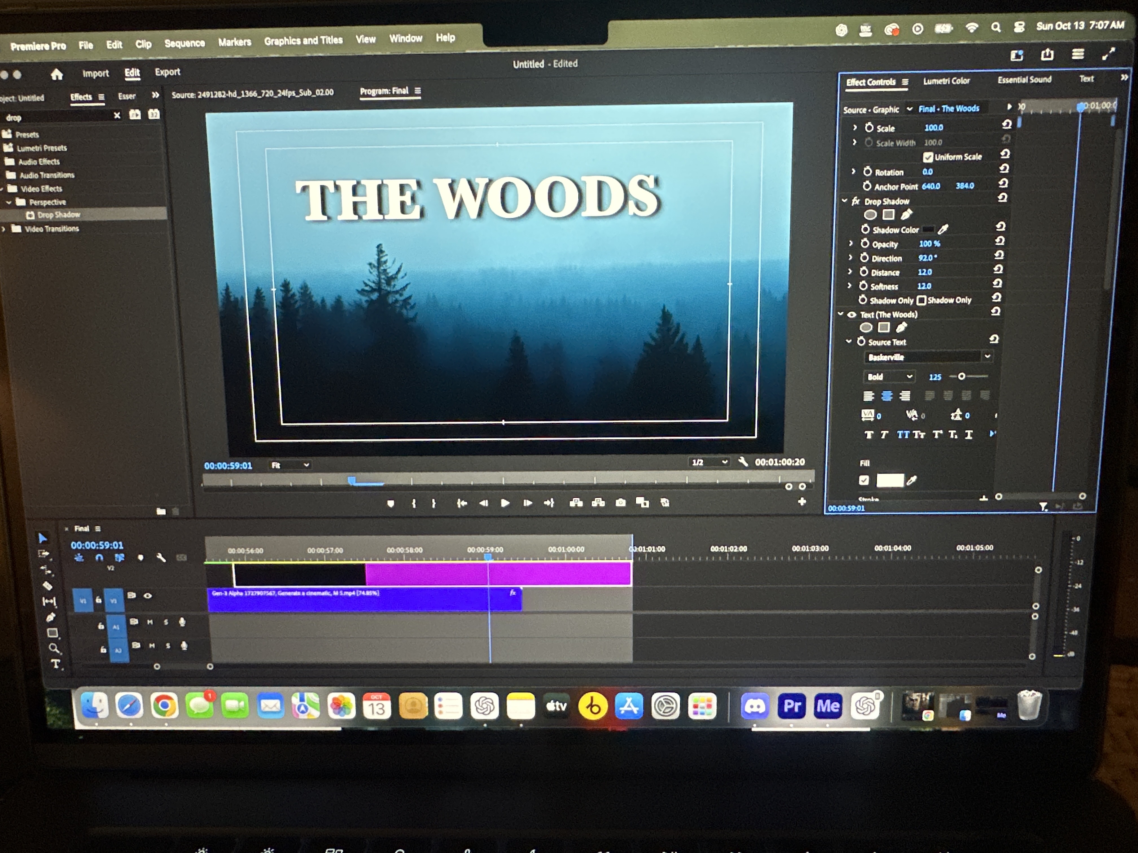The width and height of the screenshot is (1138, 853).
Task: Select the Type tool in timeline toolbar
Action: [x=56, y=664]
